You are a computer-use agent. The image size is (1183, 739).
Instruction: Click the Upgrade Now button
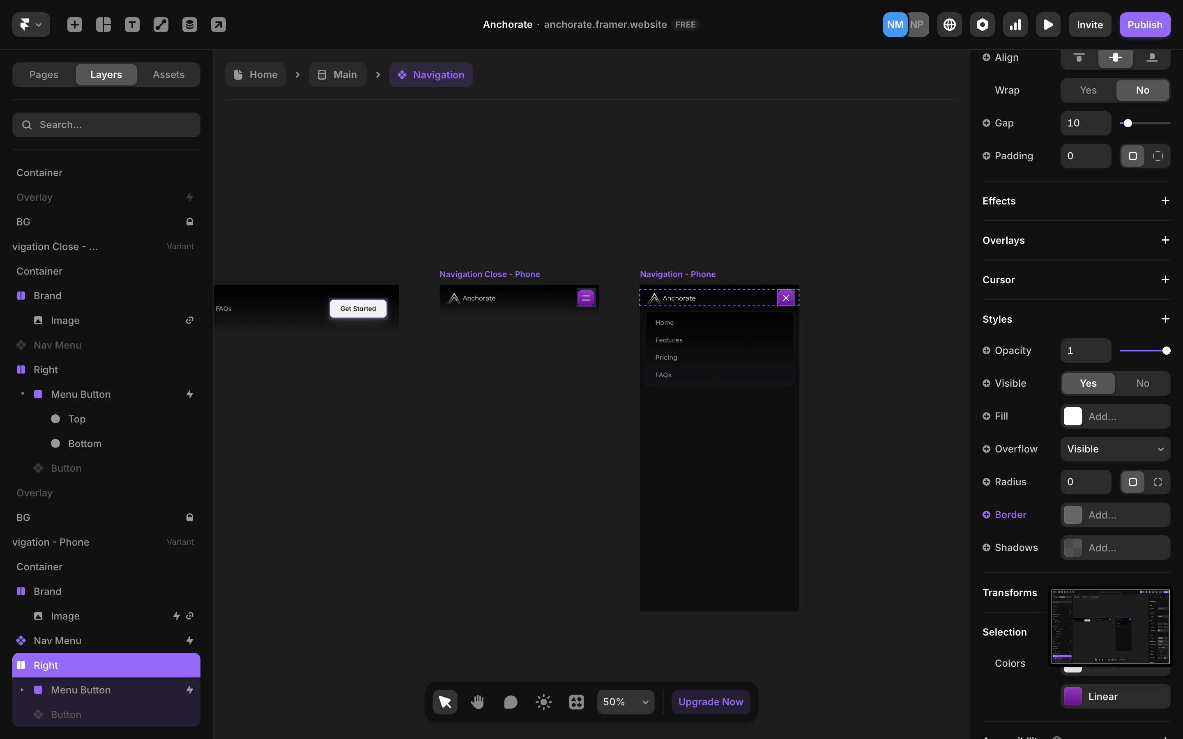point(710,702)
